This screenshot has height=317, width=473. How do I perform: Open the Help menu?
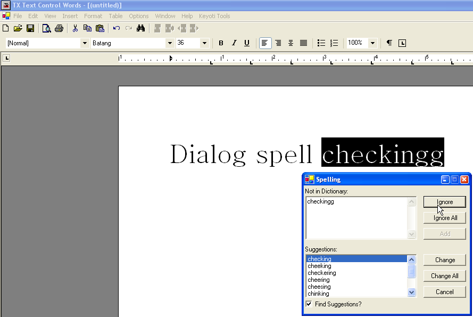coord(187,16)
